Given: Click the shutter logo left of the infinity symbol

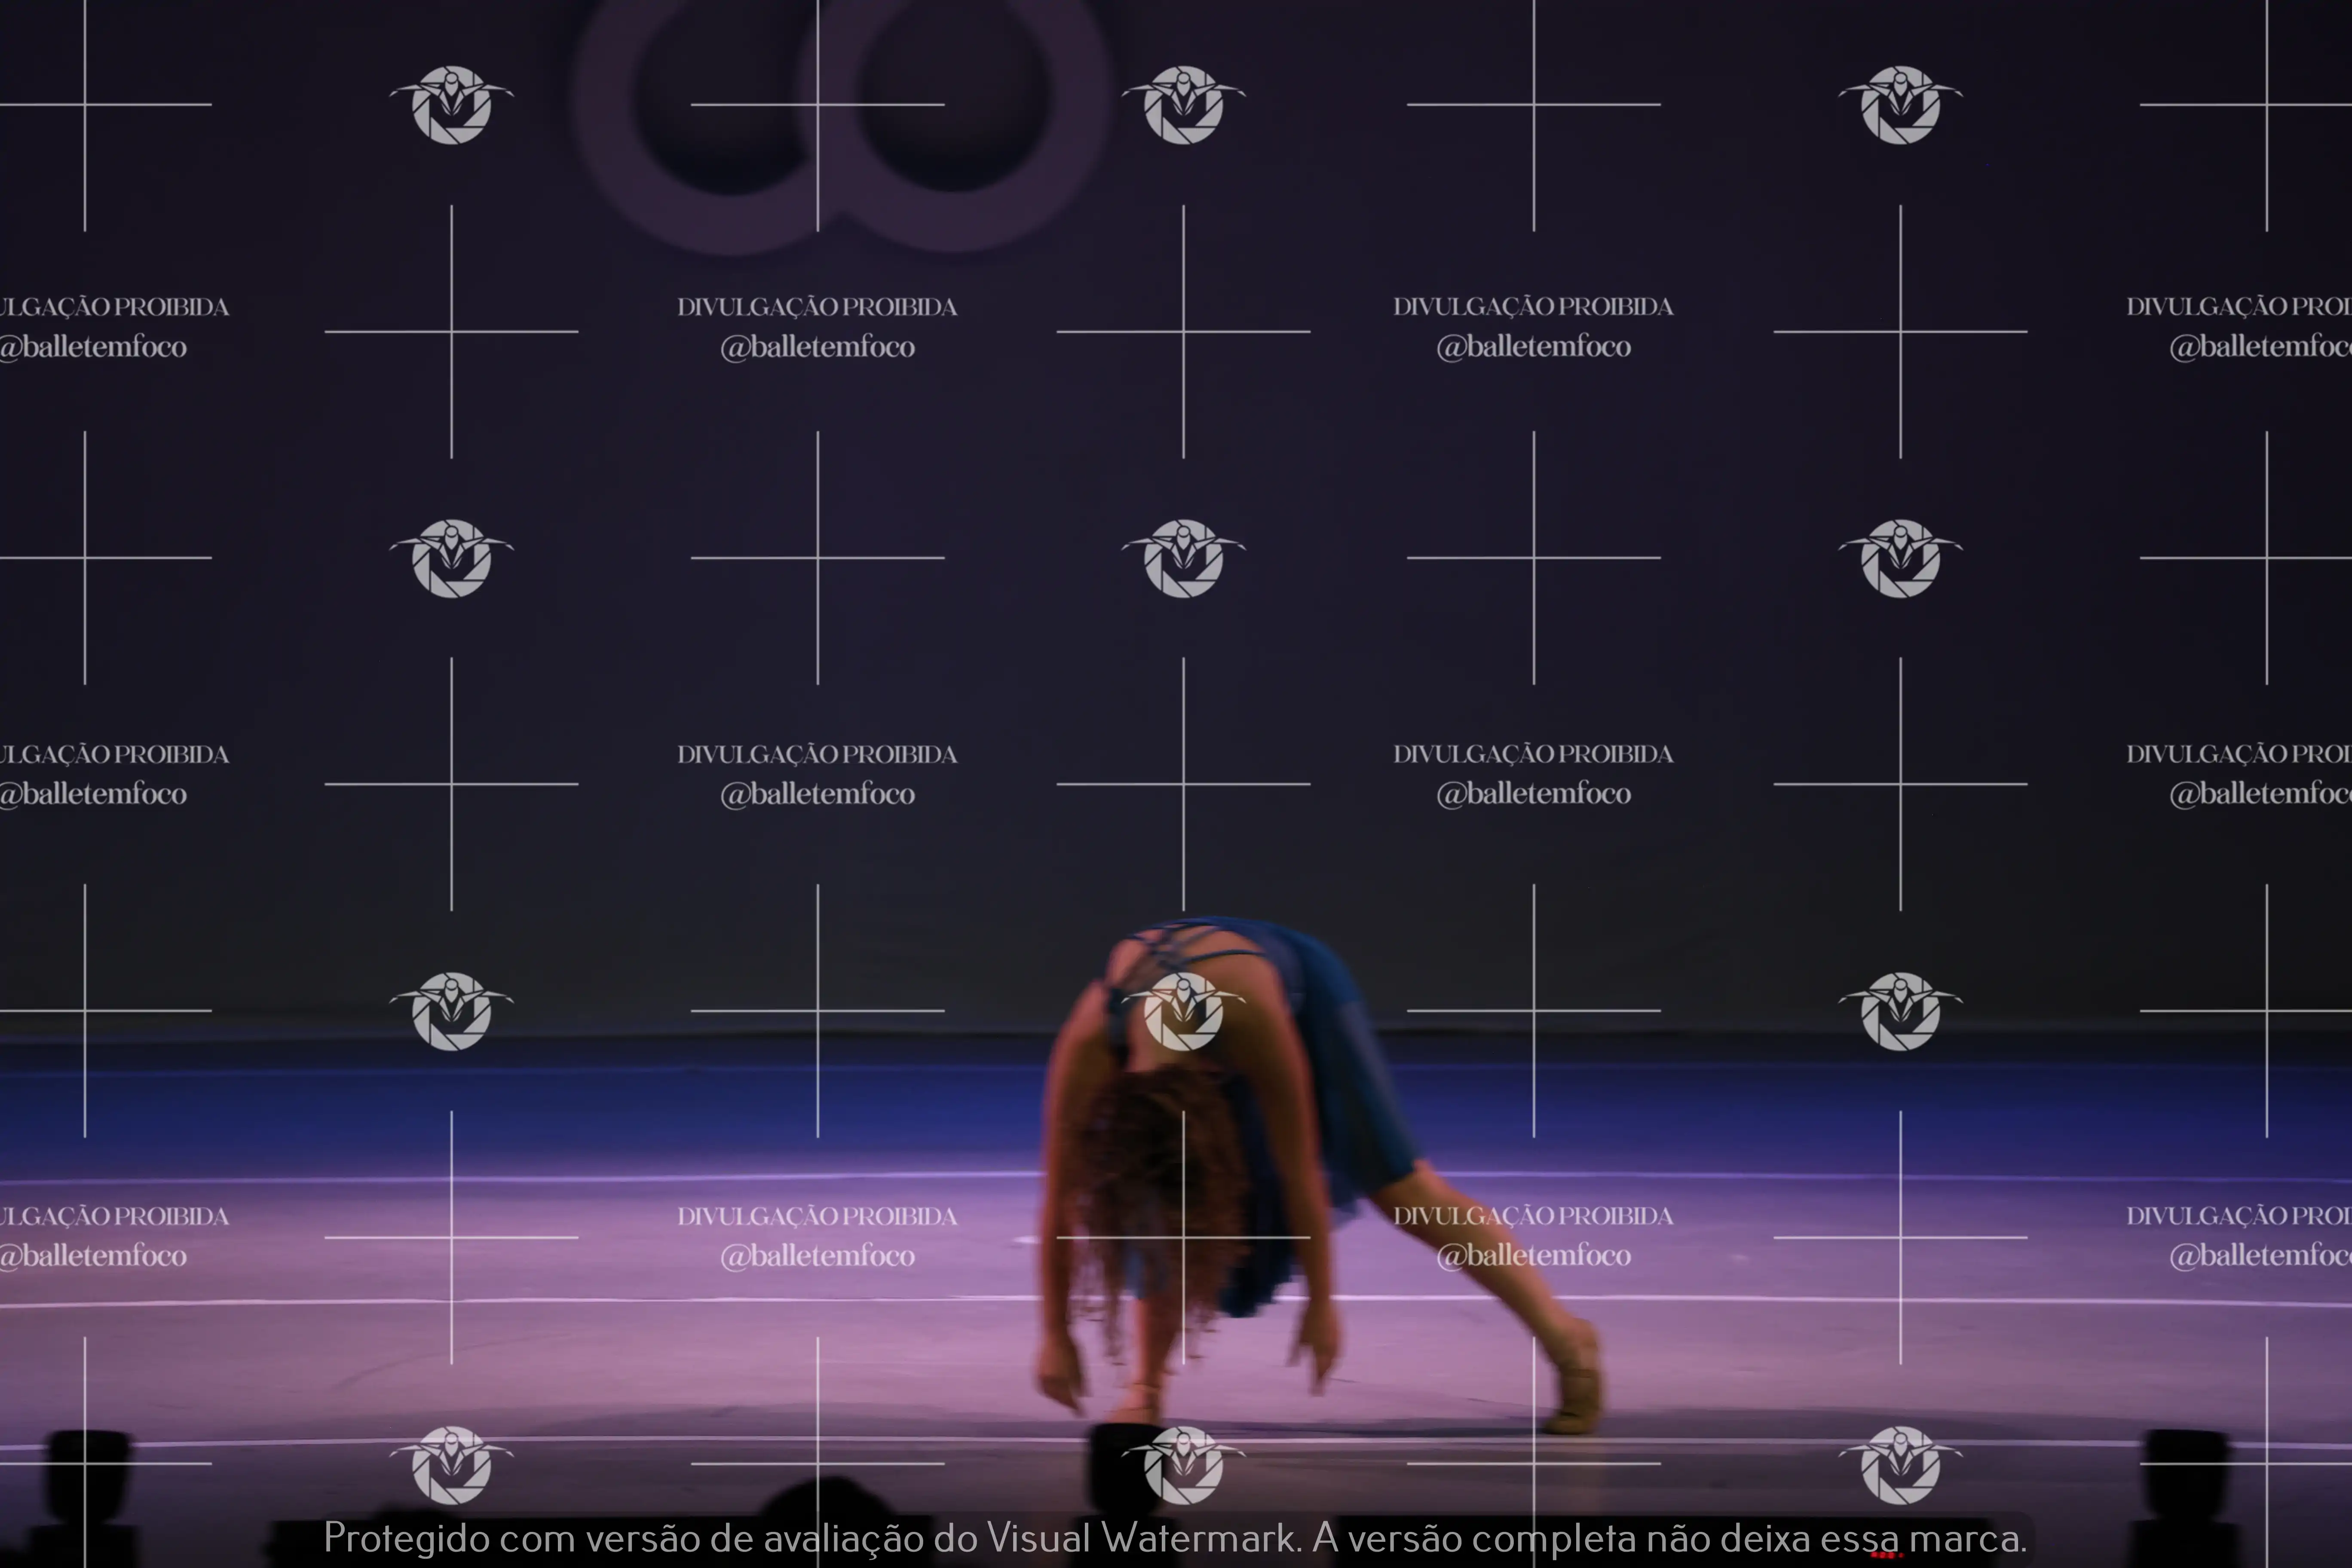Looking at the screenshot, I should click(451, 104).
